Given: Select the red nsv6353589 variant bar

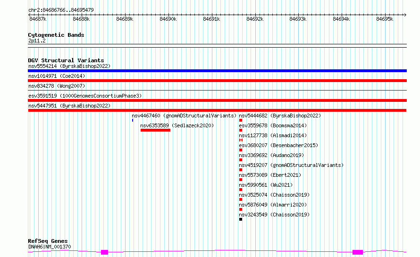Looking at the screenshot, I should [x=155, y=130].
